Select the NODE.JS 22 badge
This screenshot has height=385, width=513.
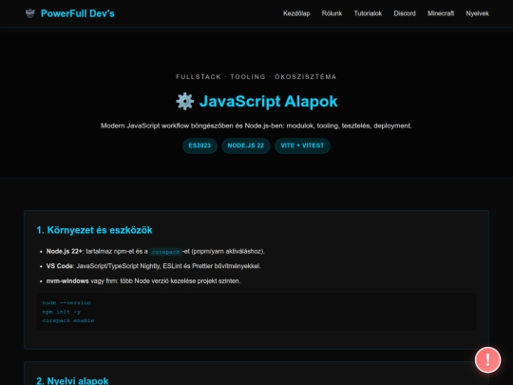pyautogui.click(x=246, y=145)
